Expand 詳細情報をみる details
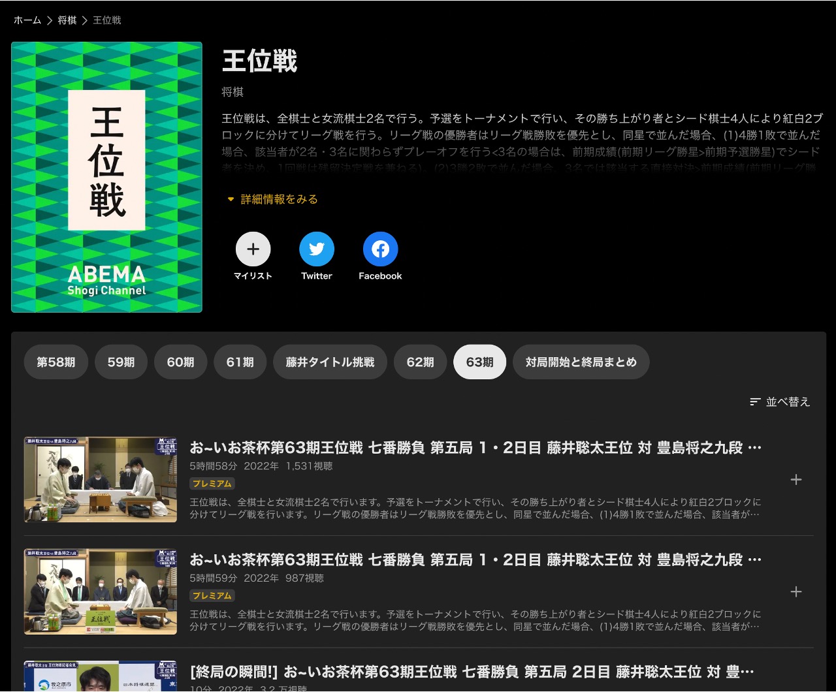836x692 pixels. [x=272, y=199]
